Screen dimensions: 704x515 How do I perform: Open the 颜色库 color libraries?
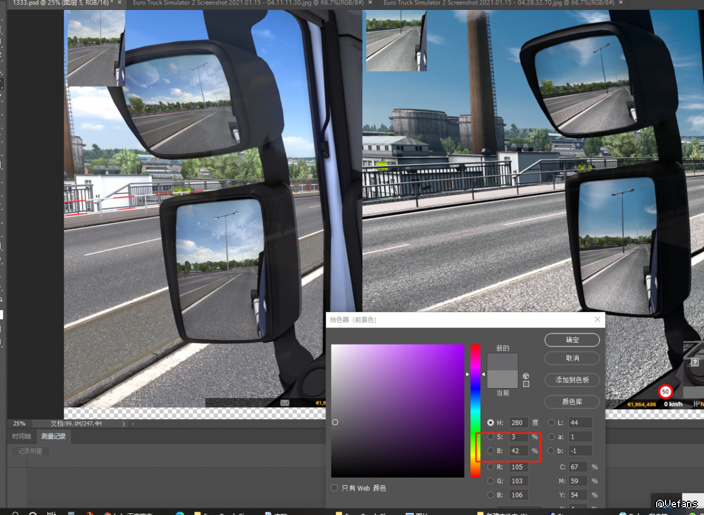click(572, 402)
